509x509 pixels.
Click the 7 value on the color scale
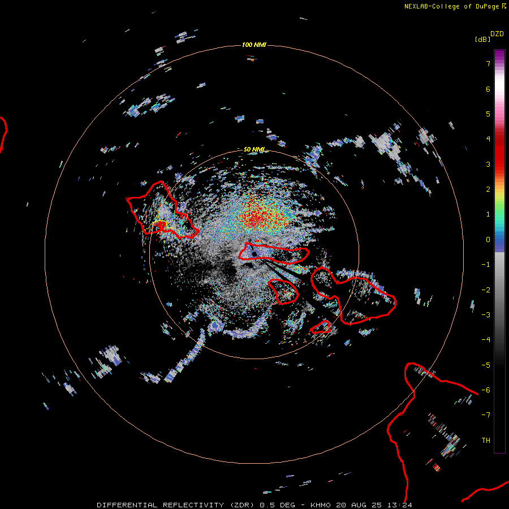click(488, 63)
